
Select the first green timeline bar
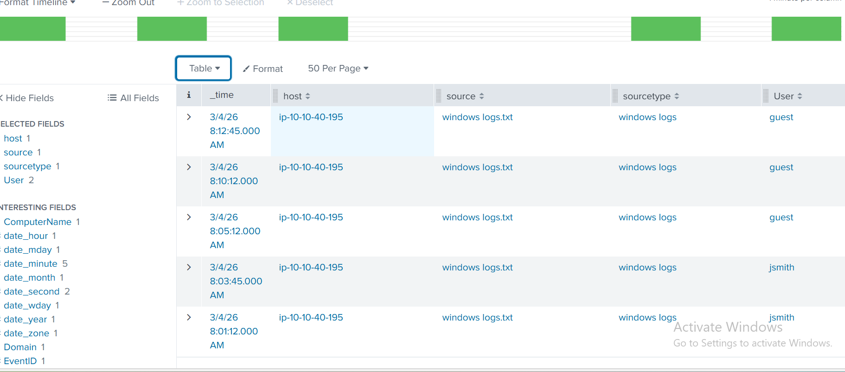click(32, 29)
